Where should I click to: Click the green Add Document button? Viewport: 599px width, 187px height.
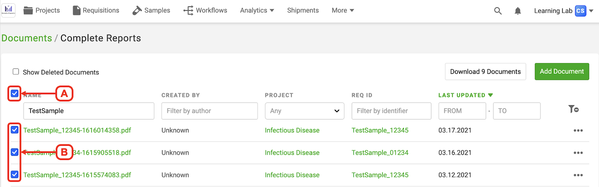tap(562, 71)
